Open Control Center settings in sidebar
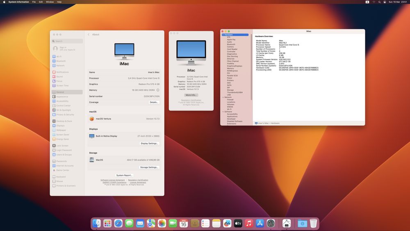 tap(67, 105)
